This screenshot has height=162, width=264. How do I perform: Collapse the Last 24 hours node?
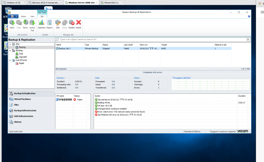click(10, 60)
